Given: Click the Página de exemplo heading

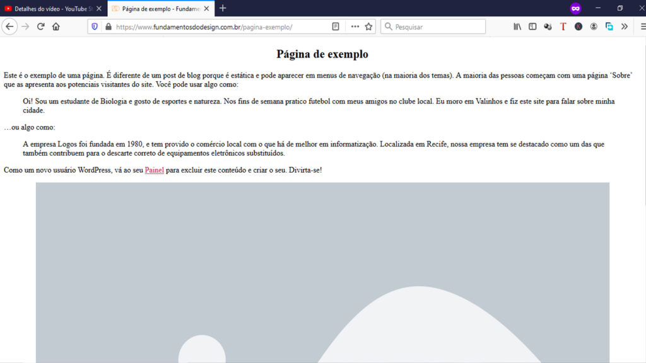Looking at the screenshot, I should pyautogui.click(x=322, y=54).
